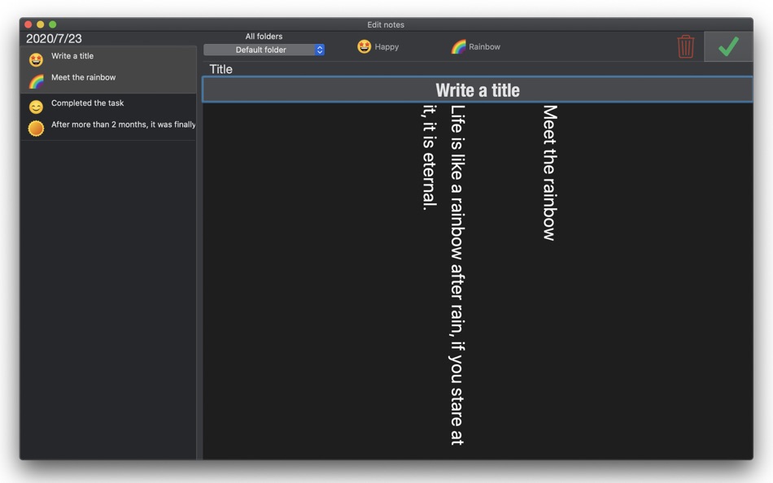773x483 pixels.
Task: Click the rainbow icon beside 'Meet the rainbow'
Action: 36,79
